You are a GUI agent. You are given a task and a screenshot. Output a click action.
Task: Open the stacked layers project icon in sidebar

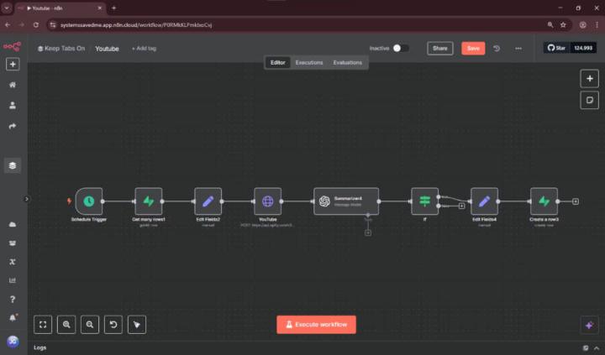click(x=13, y=165)
